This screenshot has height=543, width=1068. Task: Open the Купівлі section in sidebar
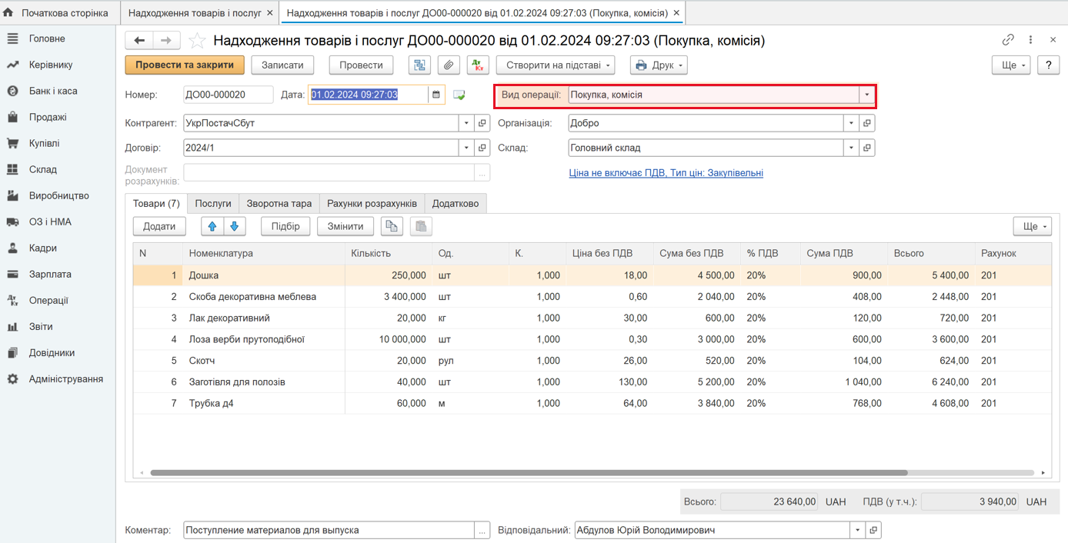(x=44, y=143)
